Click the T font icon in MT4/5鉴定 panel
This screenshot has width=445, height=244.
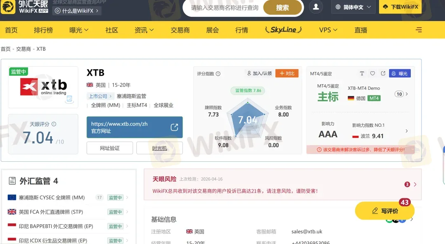(x=362, y=73)
